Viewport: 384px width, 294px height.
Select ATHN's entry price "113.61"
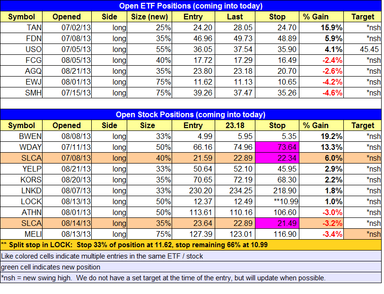[193, 212]
